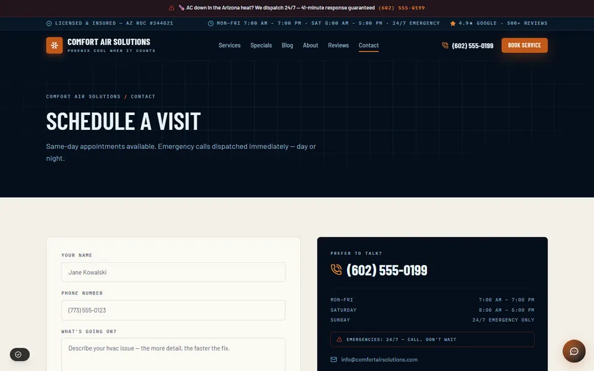Screen dimensions: 594x371
Task: Click the checkmark badge at bottom left
Action: pyautogui.click(x=20, y=355)
